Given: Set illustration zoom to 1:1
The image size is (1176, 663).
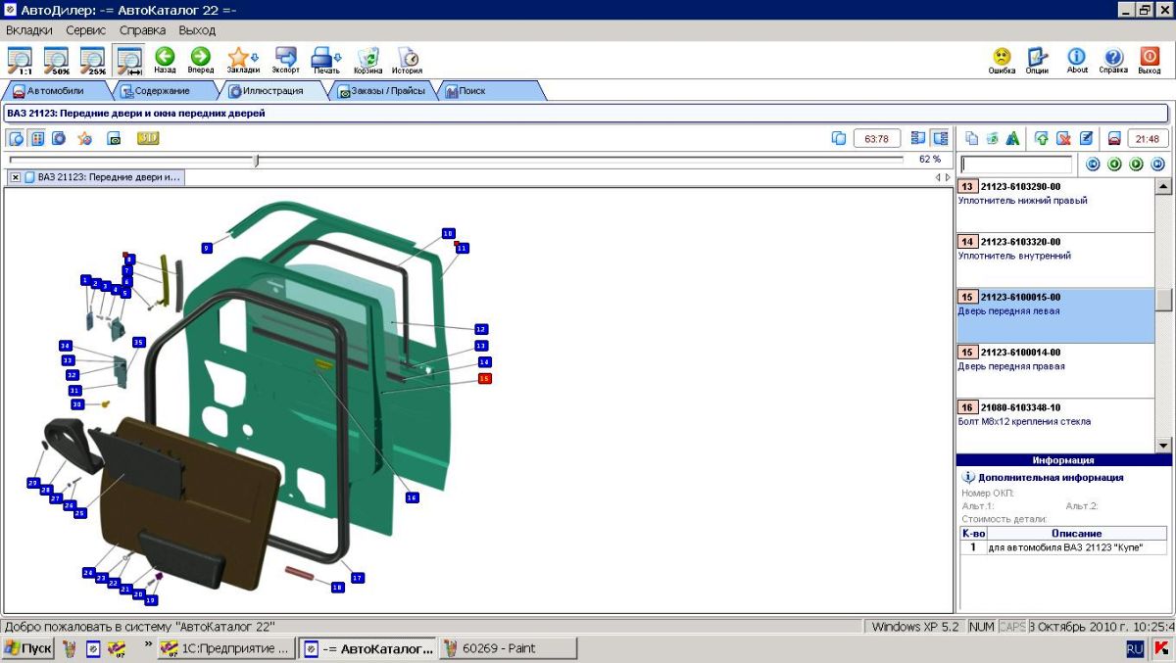Looking at the screenshot, I should coord(20,61).
